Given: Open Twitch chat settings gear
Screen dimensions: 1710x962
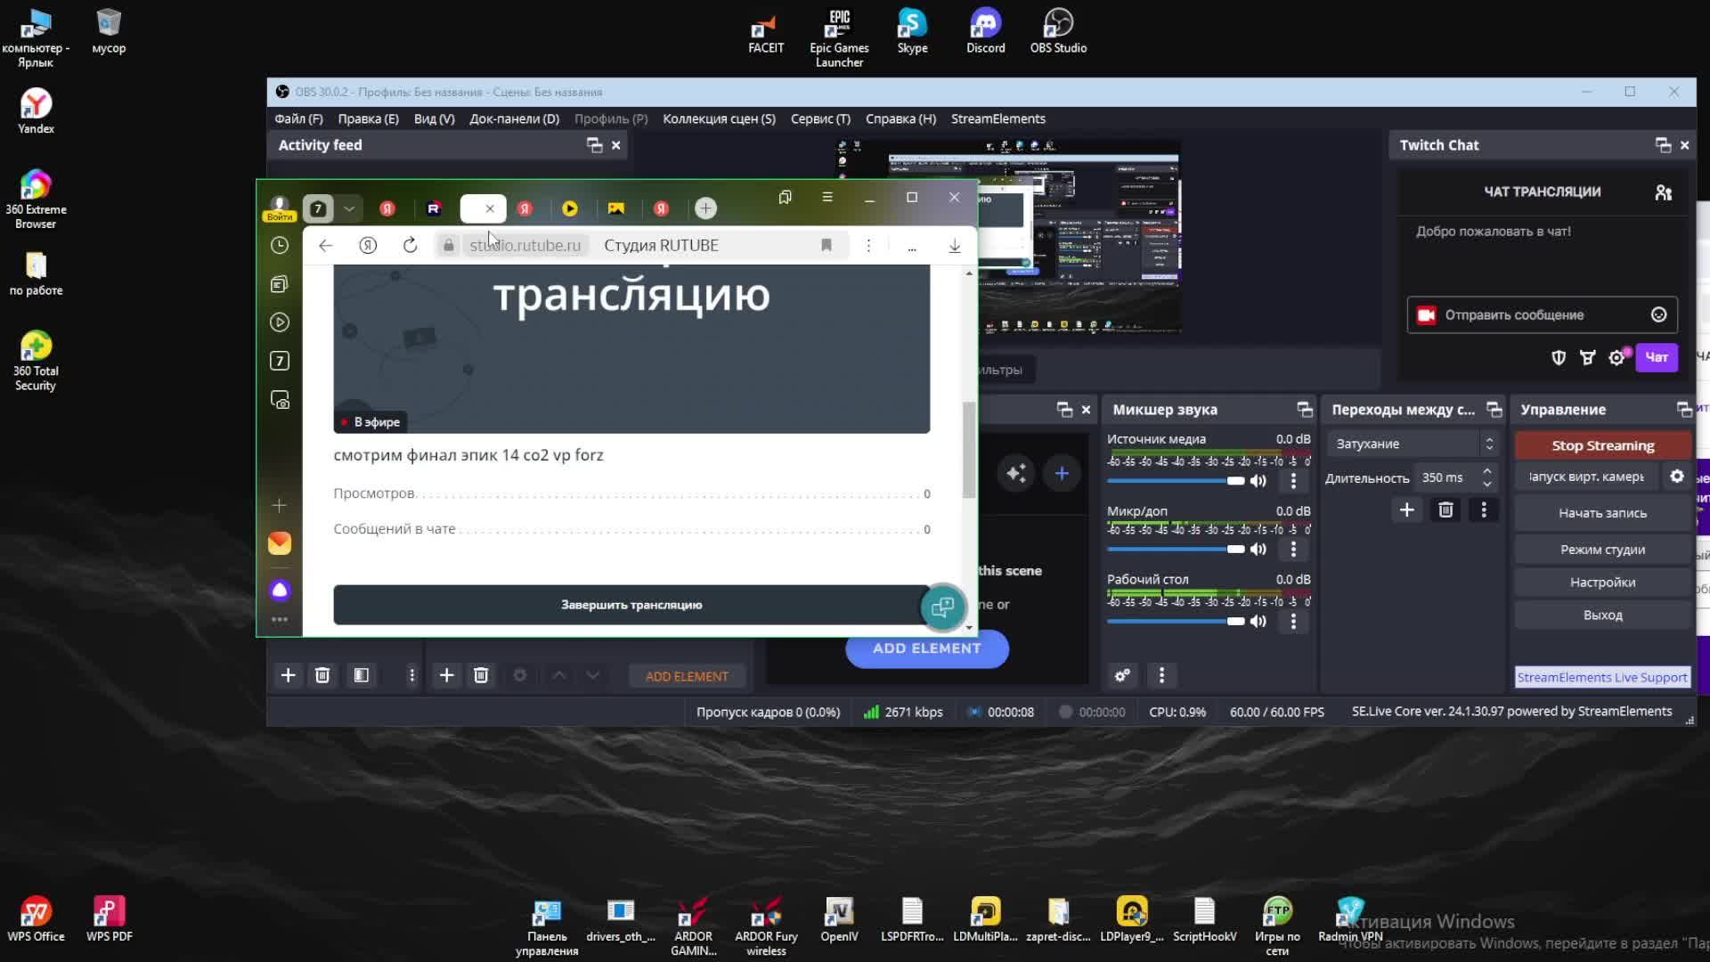Looking at the screenshot, I should click(x=1616, y=357).
